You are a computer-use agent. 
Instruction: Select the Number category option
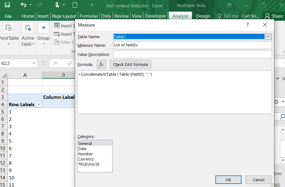pos(85,154)
